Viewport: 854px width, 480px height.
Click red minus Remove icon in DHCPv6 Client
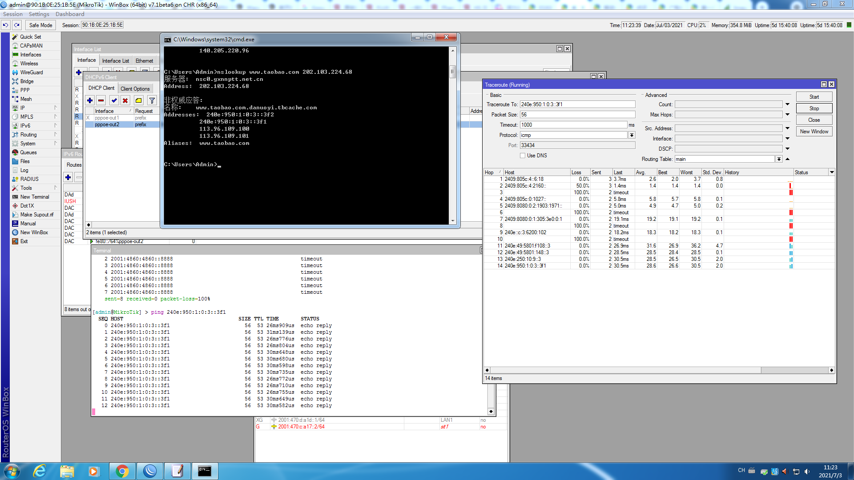pyautogui.click(x=101, y=100)
